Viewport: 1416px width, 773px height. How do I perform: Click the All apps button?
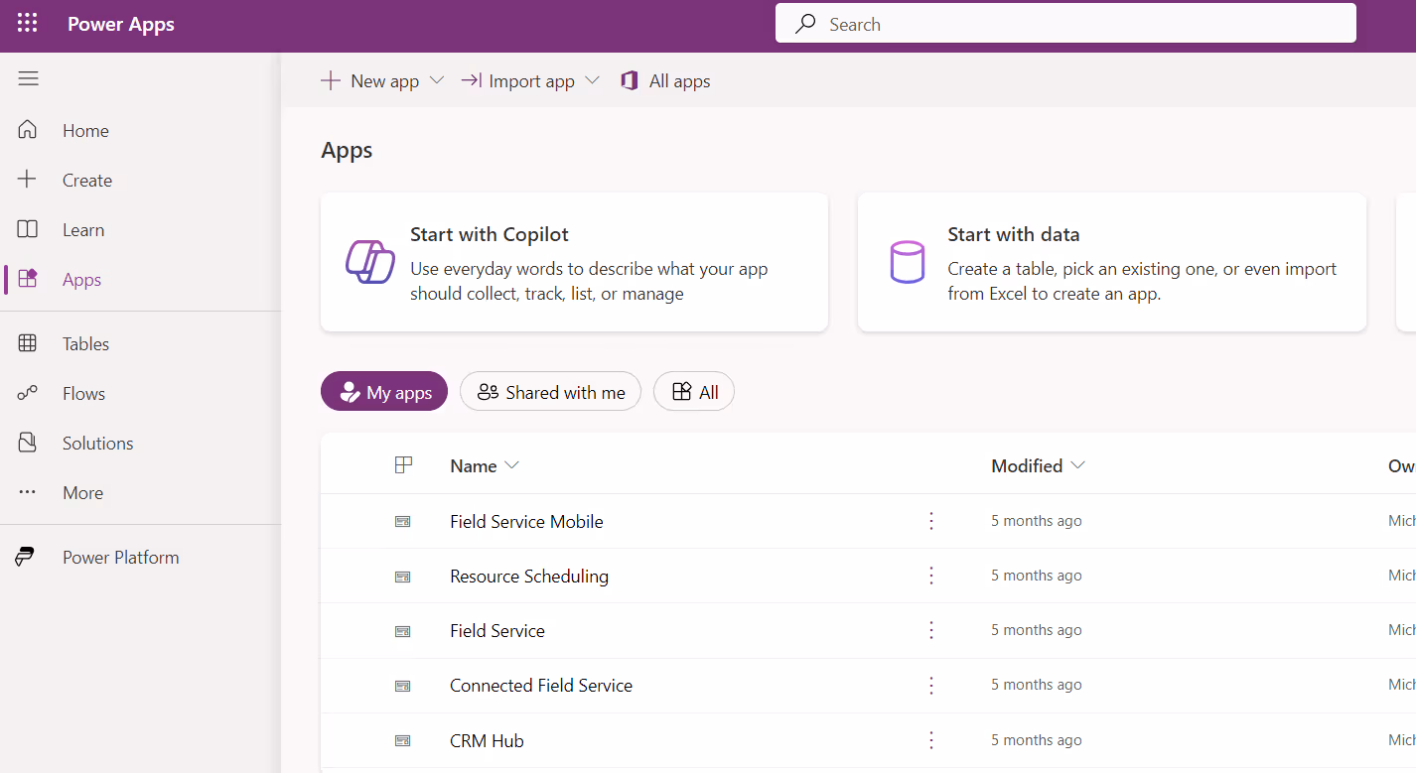tap(665, 80)
